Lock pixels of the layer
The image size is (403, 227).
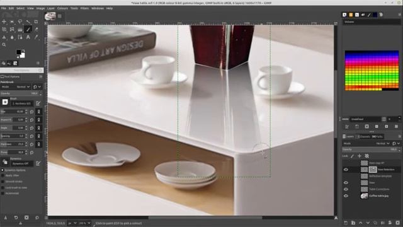pos(352,156)
